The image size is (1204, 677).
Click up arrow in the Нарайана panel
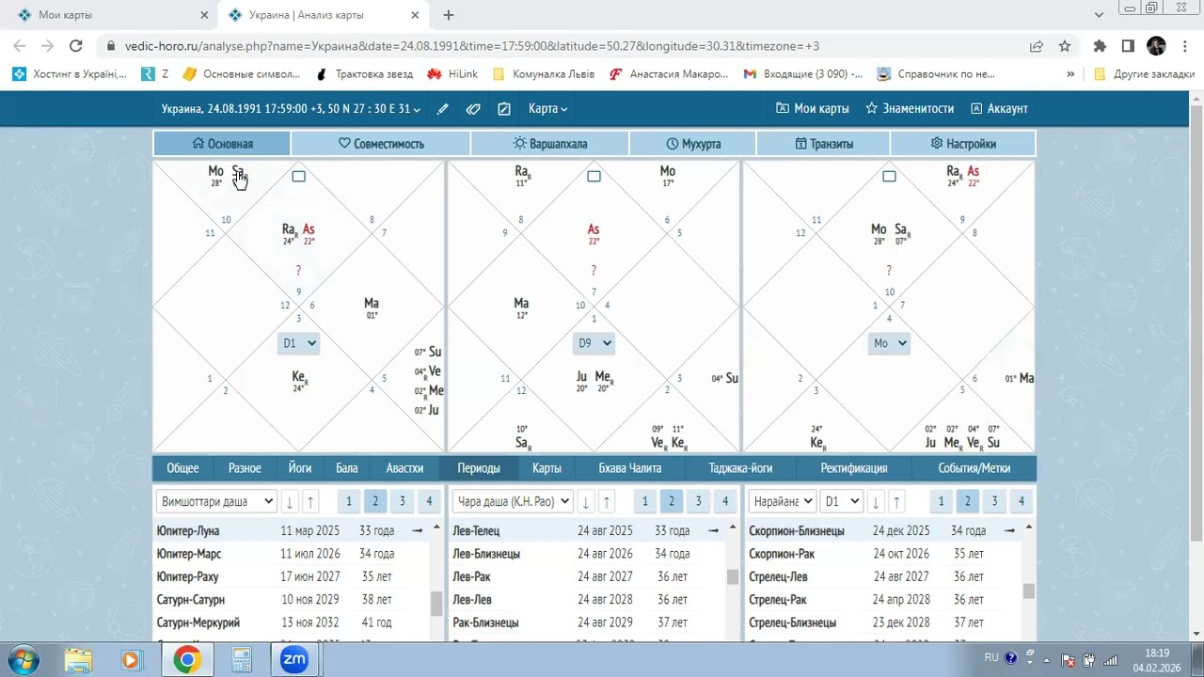click(897, 502)
